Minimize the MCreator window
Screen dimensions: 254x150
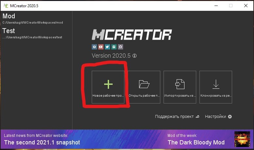coord(216,6)
